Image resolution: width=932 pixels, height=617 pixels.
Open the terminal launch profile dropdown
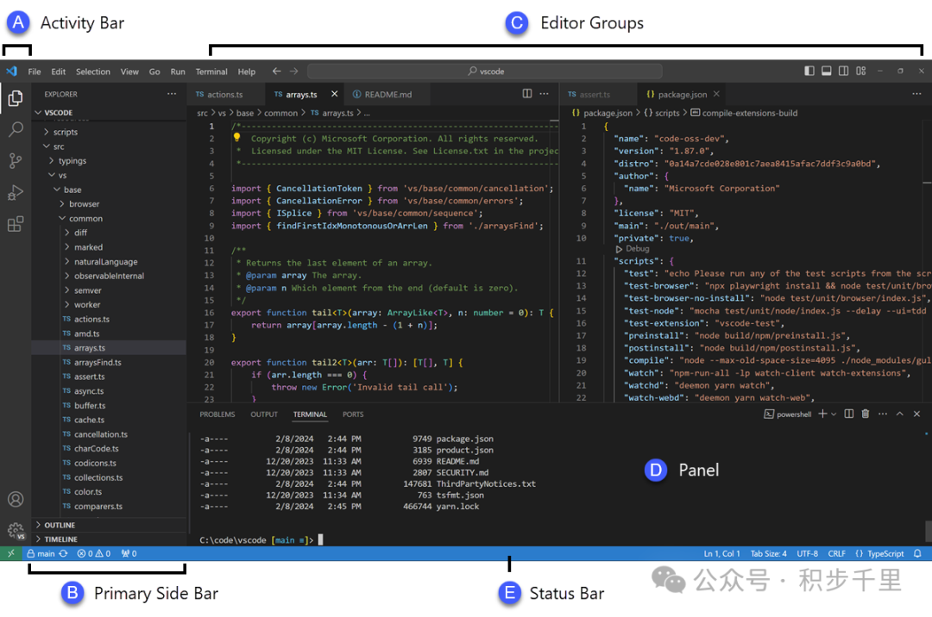point(834,414)
